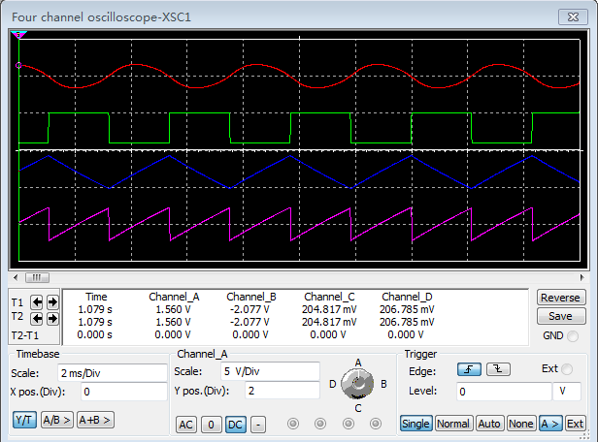Move cursor T1 right with arrow
Image resolution: width=598 pixels, height=442 pixels.
(52, 302)
